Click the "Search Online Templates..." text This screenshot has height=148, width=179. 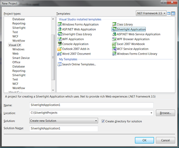pyautogui.click(x=79, y=64)
